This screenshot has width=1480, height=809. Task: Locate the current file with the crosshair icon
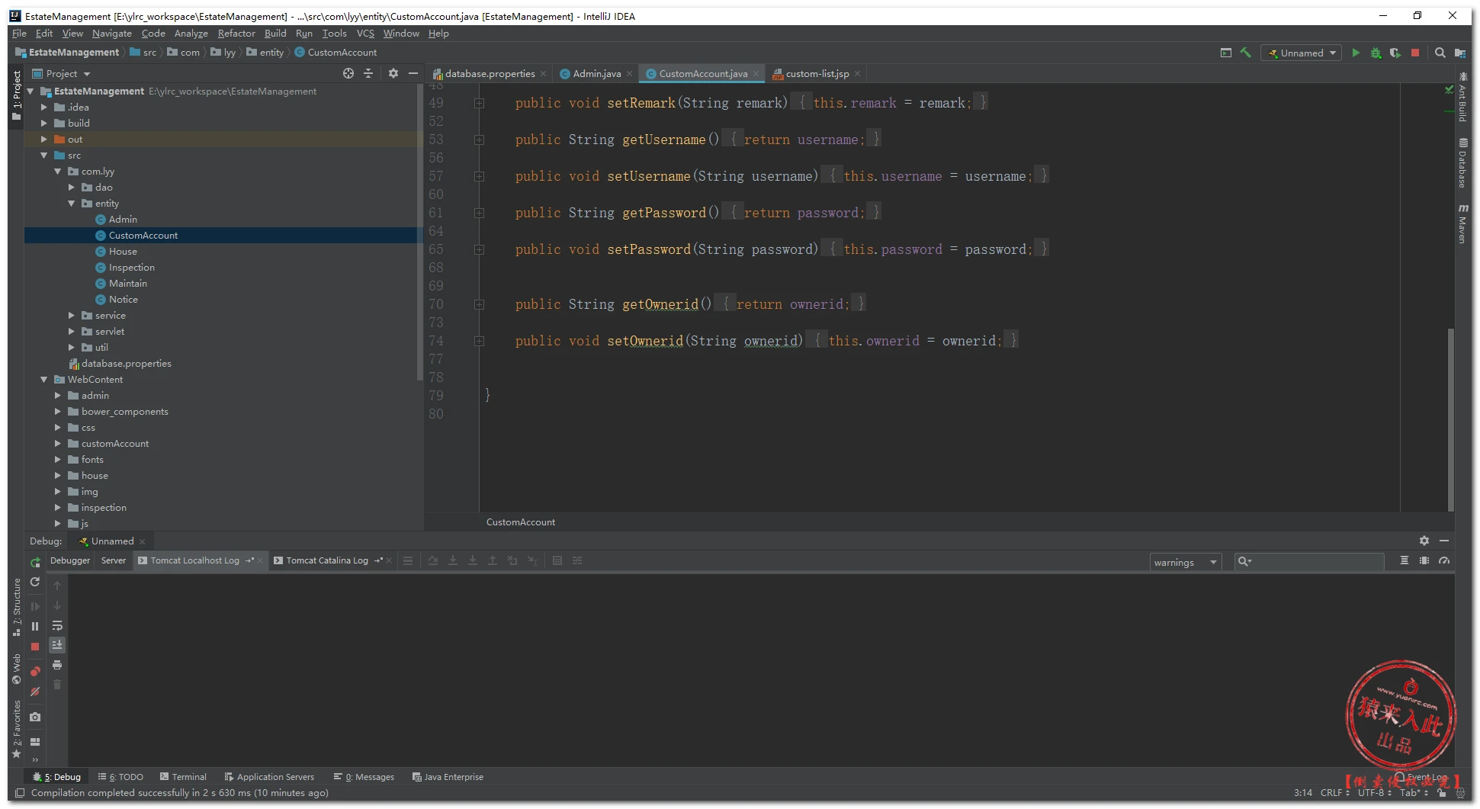(348, 74)
